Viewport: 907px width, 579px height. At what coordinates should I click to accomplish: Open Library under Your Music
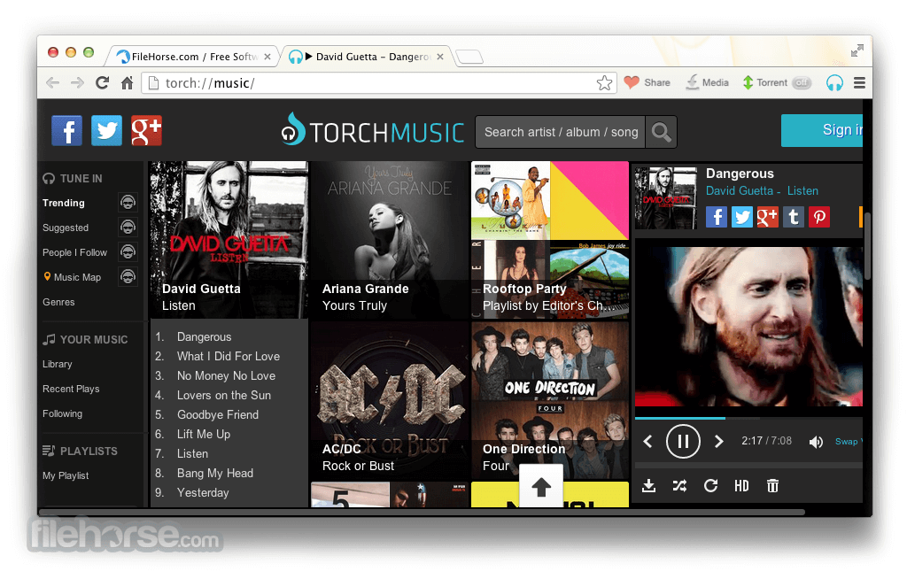(x=58, y=365)
